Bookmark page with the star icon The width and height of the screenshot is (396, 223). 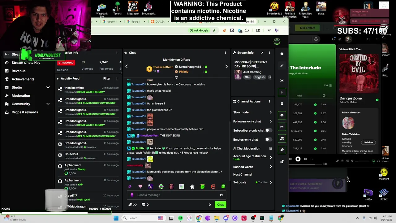214,30
